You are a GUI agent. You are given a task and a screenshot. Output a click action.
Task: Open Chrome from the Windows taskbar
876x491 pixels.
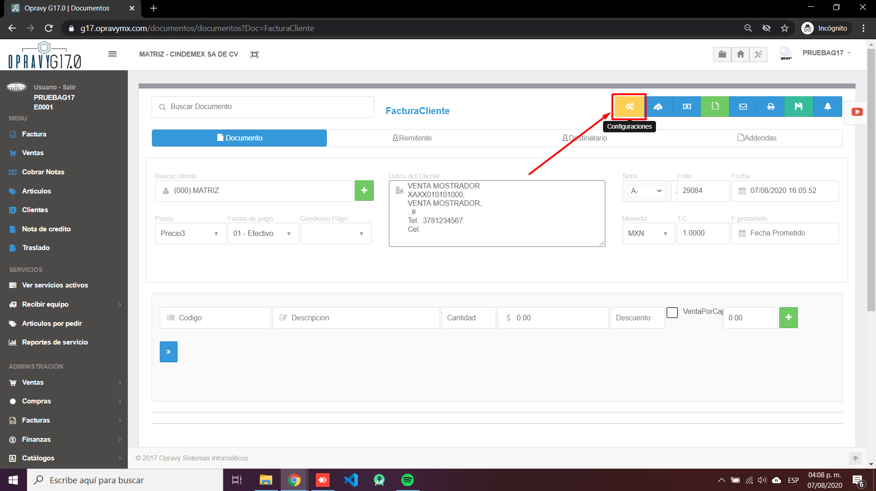pyautogui.click(x=294, y=480)
